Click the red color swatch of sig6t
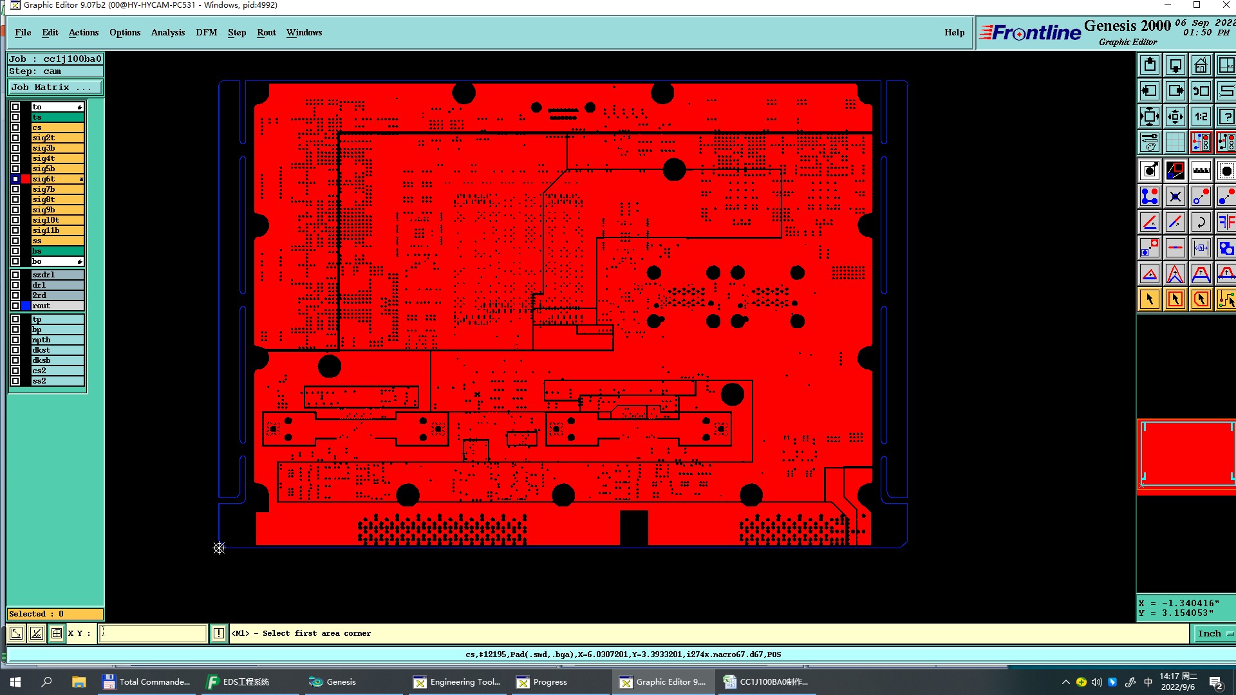Image resolution: width=1236 pixels, height=695 pixels. click(26, 179)
